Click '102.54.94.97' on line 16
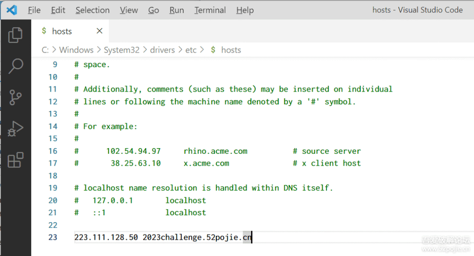The image size is (474, 256). point(133,151)
